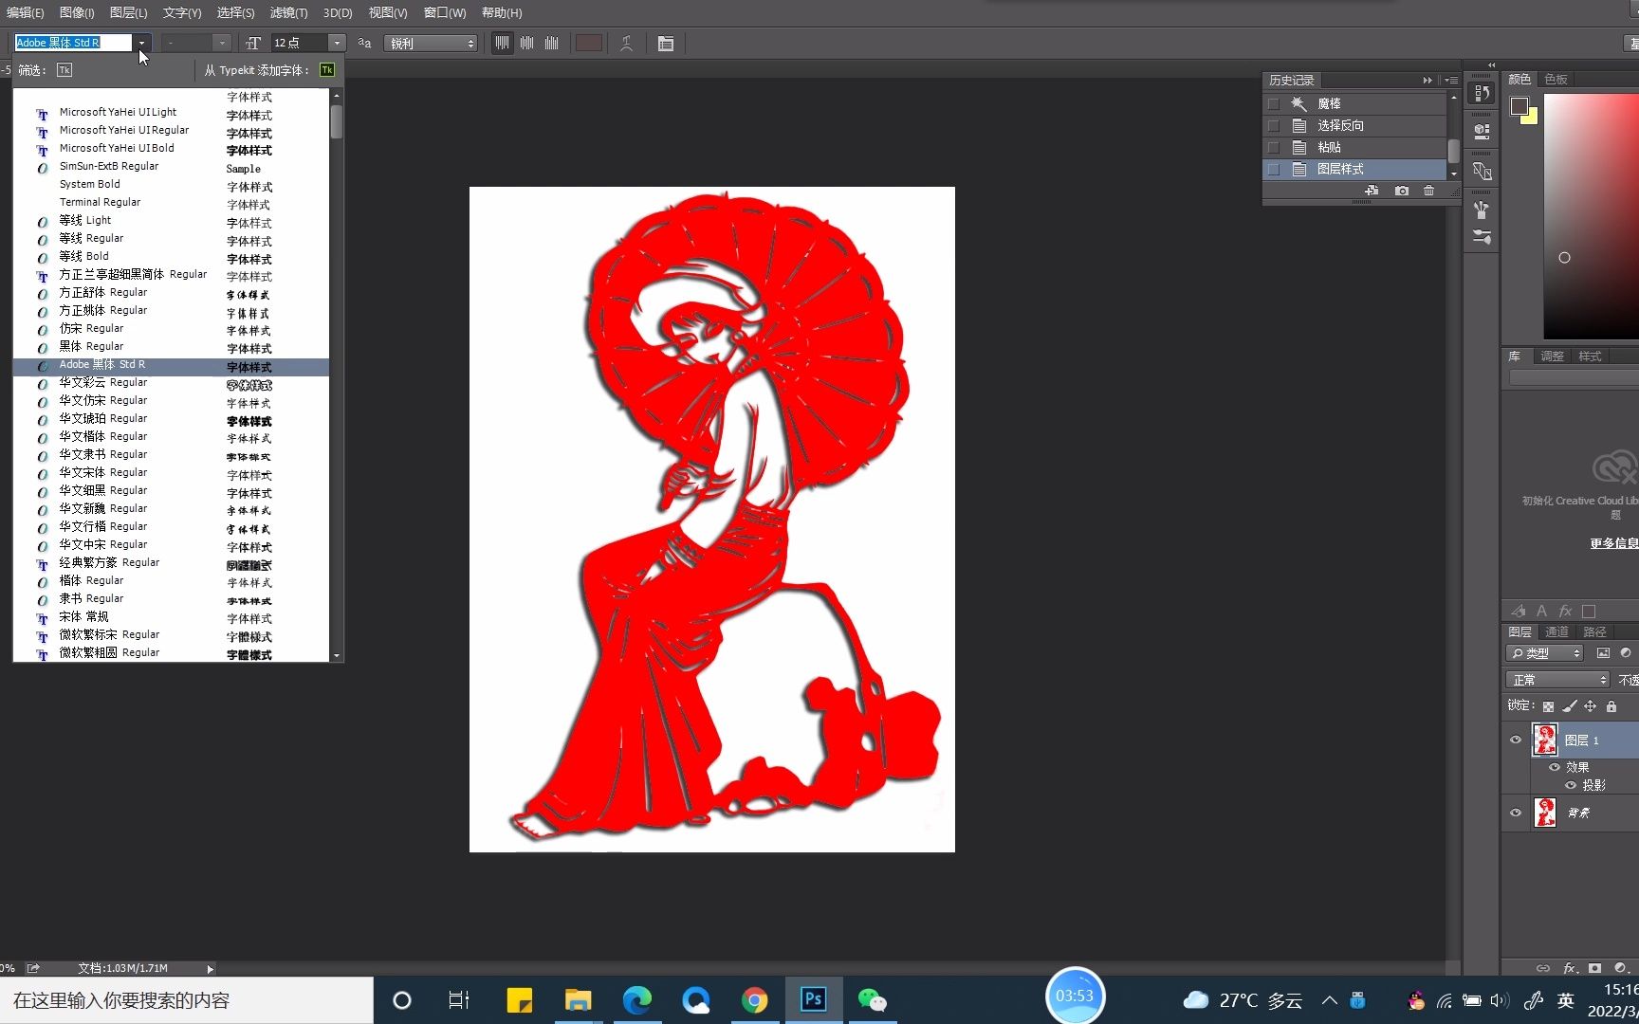
Task: Open File Explorer from the taskbar
Action: 578,1000
